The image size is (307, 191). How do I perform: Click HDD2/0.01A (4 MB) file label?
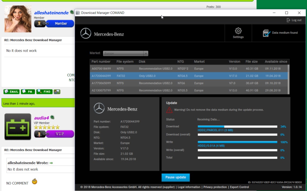pyautogui.click(x=211, y=146)
